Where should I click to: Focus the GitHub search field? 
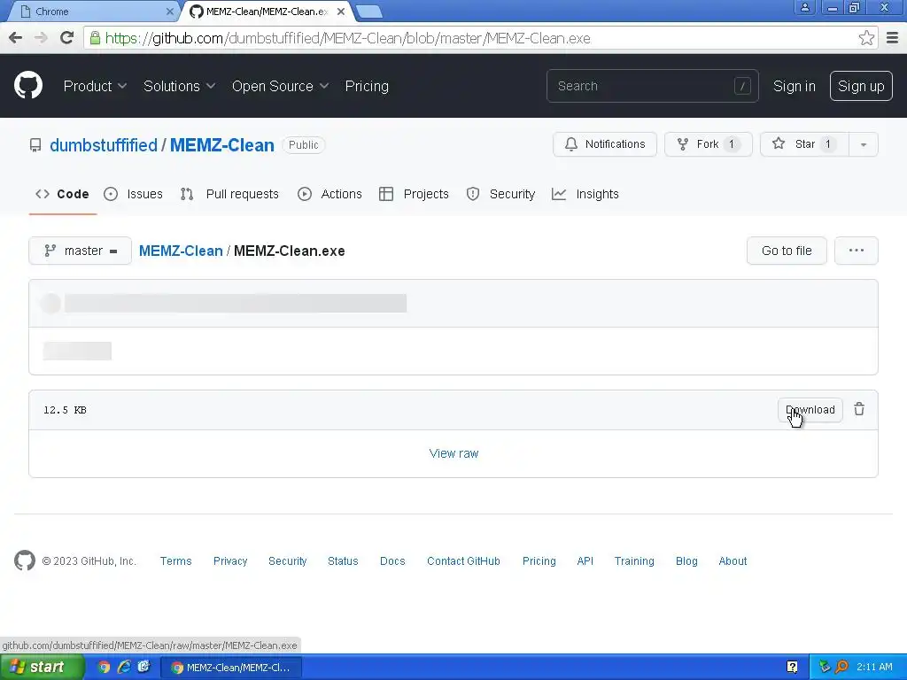click(652, 86)
